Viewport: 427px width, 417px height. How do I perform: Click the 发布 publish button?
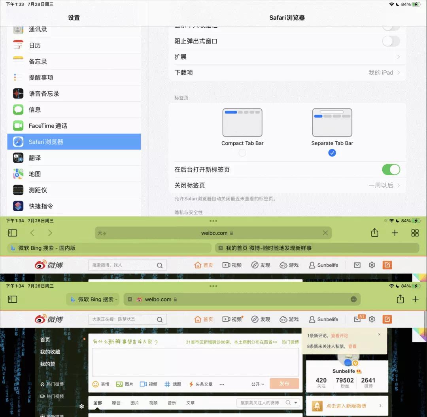(284, 384)
